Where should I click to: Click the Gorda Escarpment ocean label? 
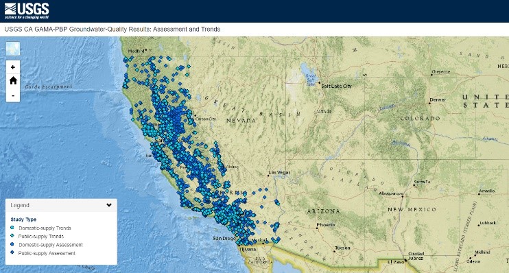tap(49, 86)
